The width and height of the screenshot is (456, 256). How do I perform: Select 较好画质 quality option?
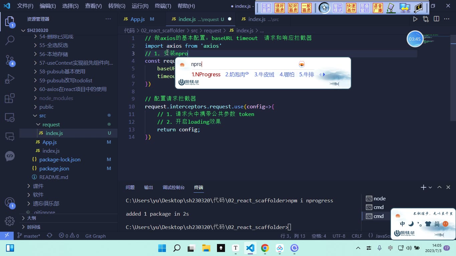(293, 8)
